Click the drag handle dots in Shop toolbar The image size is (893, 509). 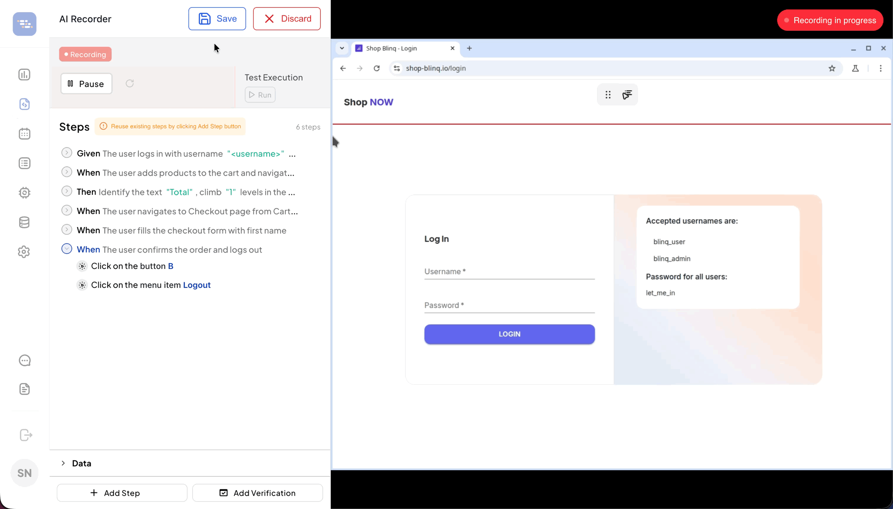(608, 95)
